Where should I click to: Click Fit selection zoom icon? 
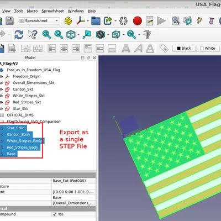point(59,34)
